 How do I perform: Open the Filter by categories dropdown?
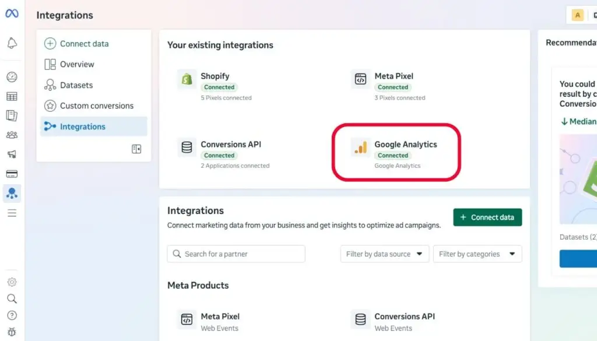pos(477,254)
